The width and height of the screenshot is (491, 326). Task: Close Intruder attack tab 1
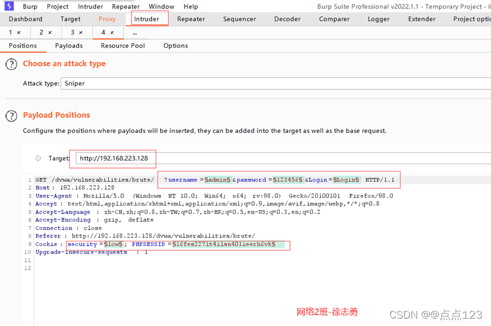(19, 33)
